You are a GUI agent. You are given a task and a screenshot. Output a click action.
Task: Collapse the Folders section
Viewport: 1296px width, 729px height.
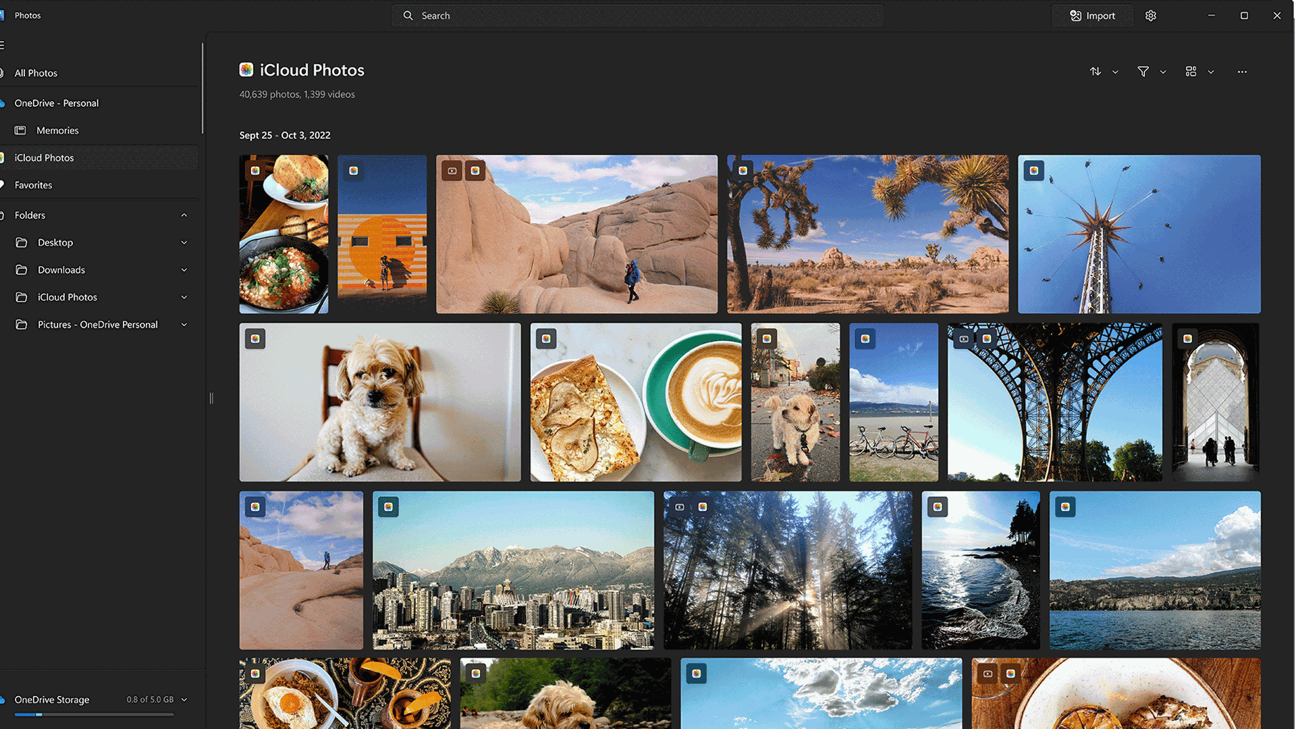184,215
